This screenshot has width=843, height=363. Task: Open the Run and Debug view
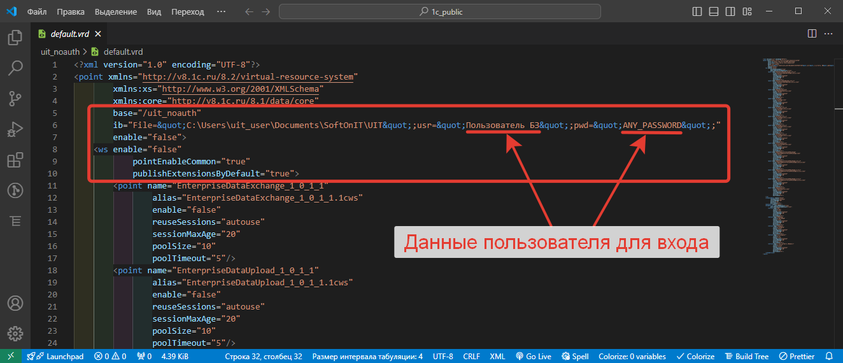pyautogui.click(x=15, y=129)
